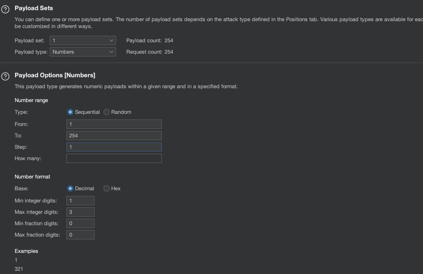Click the From field in Number range
The height and width of the screenshot is (274, 423).
pos(114,124)
